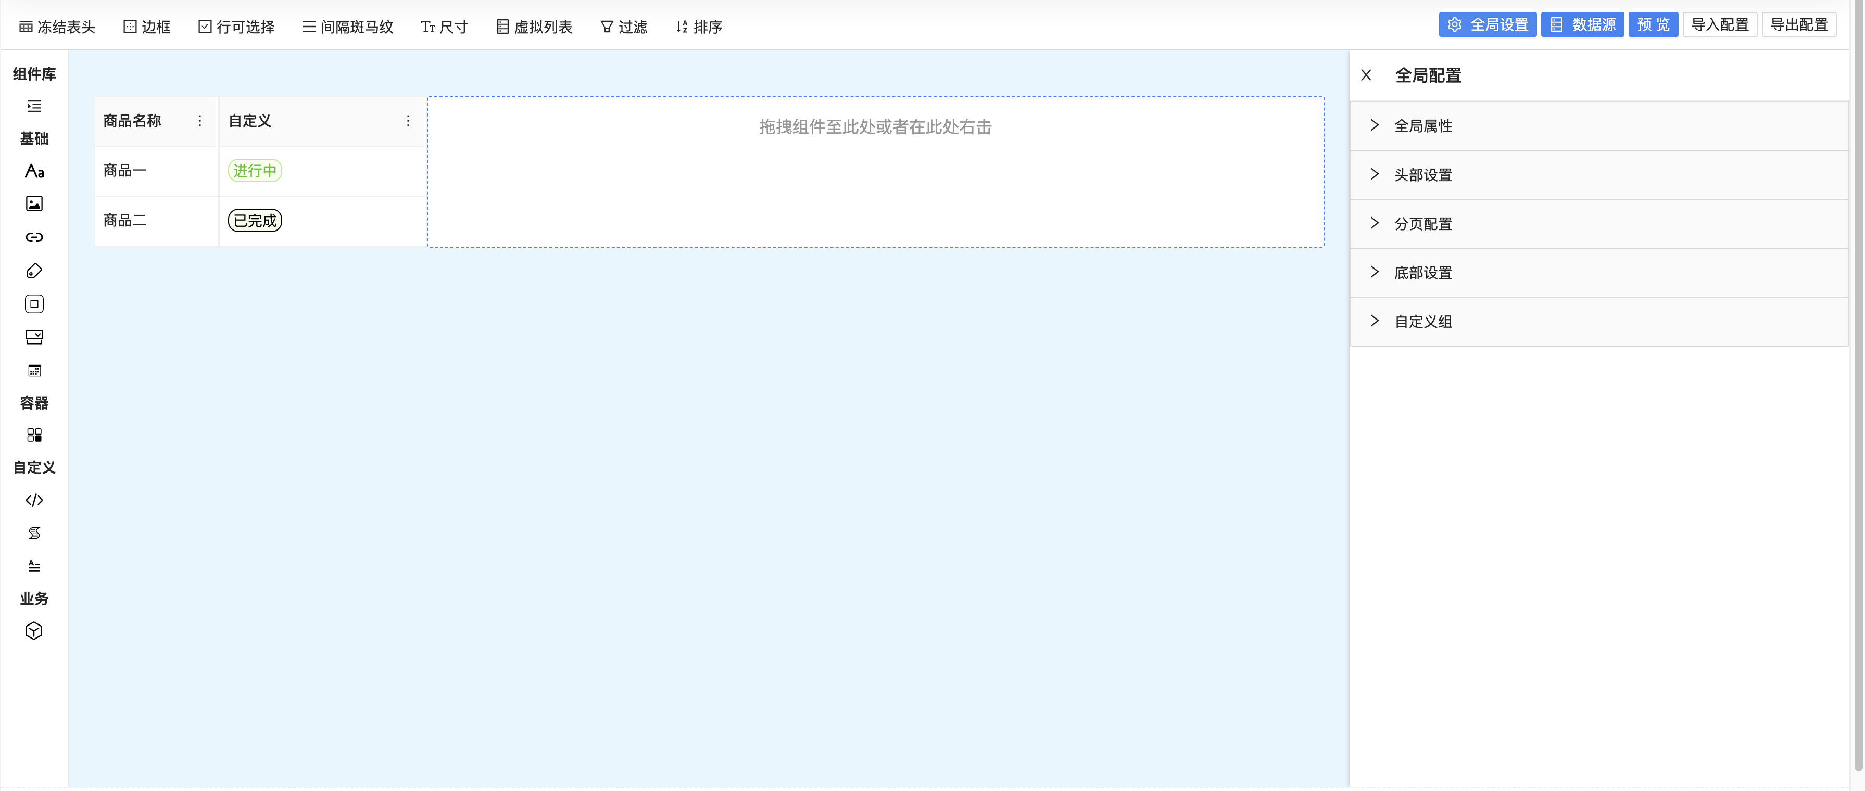The width and height of the screenshot is (1865, 791).
Task: Select the text component (Aa) in the sidebar
Action: point(33,172)
